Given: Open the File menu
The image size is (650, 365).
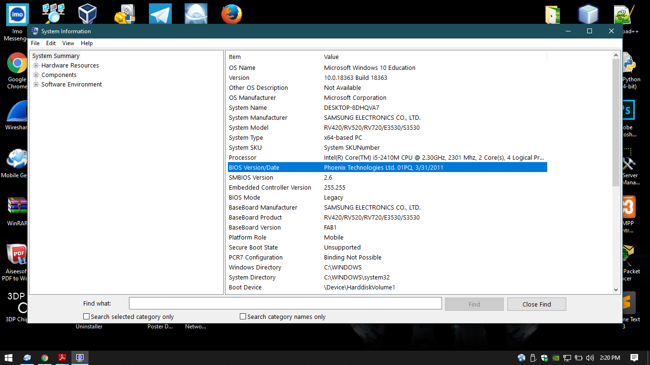Looking at the screenshot, I should (35, 43).
